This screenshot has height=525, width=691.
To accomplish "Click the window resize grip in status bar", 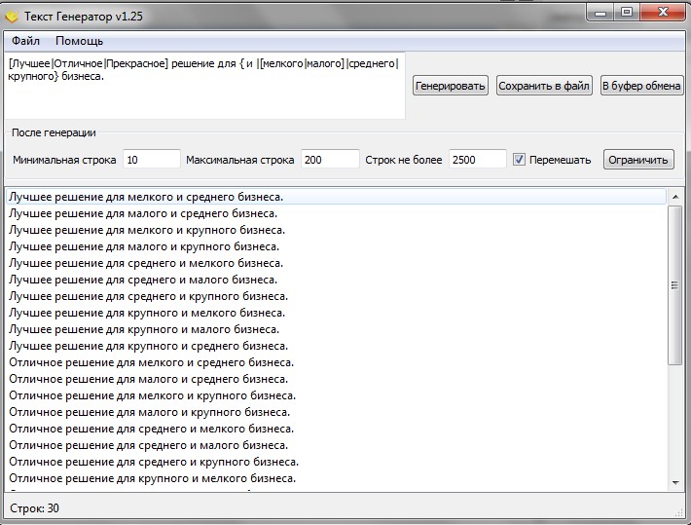I will click(678, 512).
